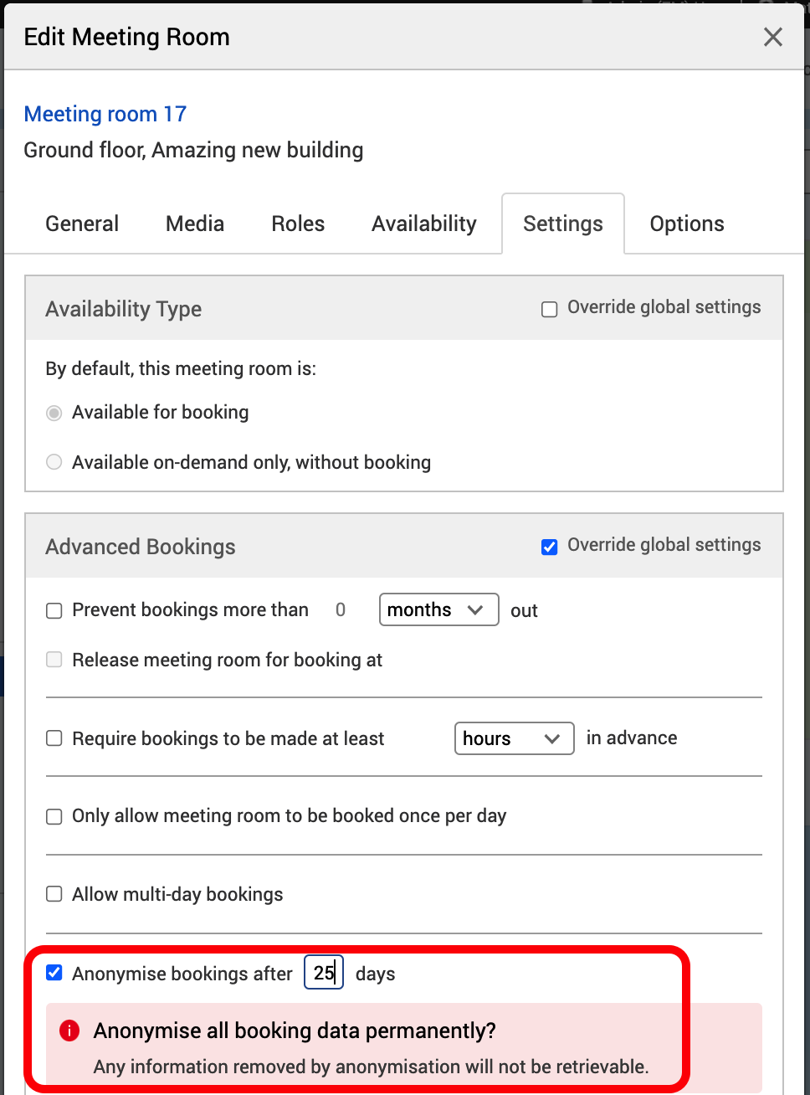
Task: Check Only allow meeting room booked once per day
Action: [x=54, y=816]
